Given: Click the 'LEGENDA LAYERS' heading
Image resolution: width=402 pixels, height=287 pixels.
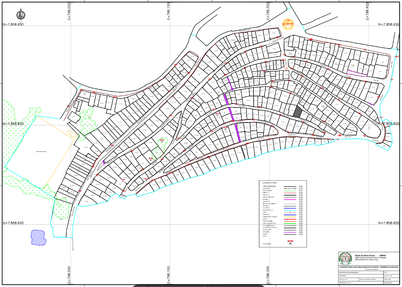Looking at the screenshot, I should tap(270, 183).
